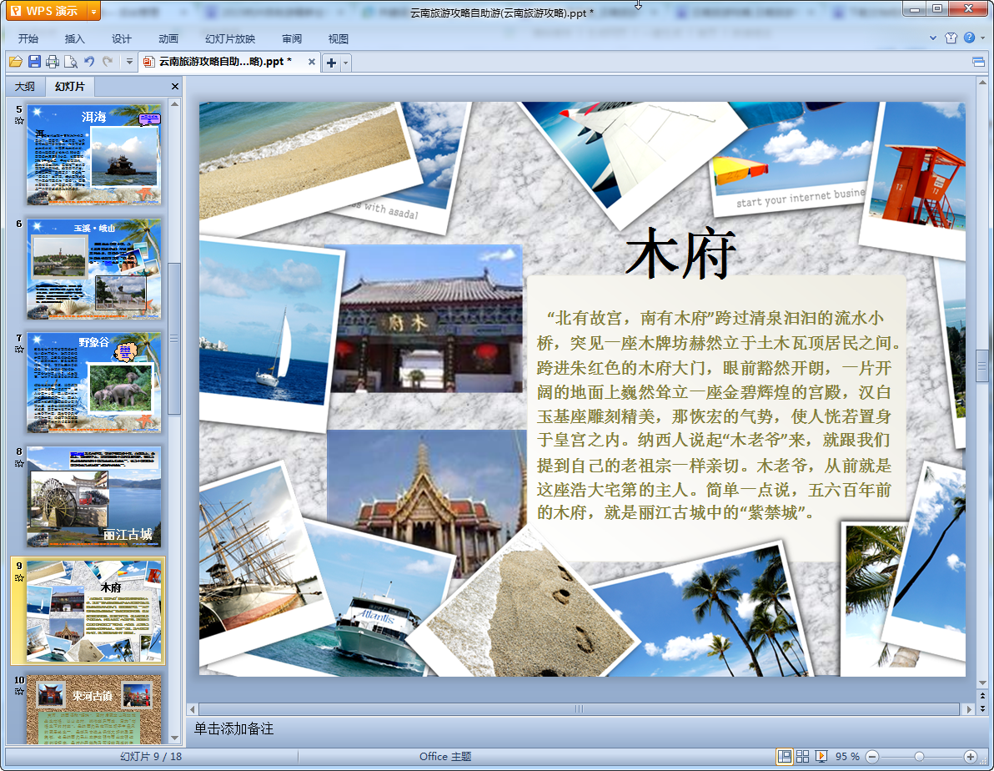Screen dimensions: 994x771
Task: Click the animation star icon under slide 5
Action: point(19,120)
